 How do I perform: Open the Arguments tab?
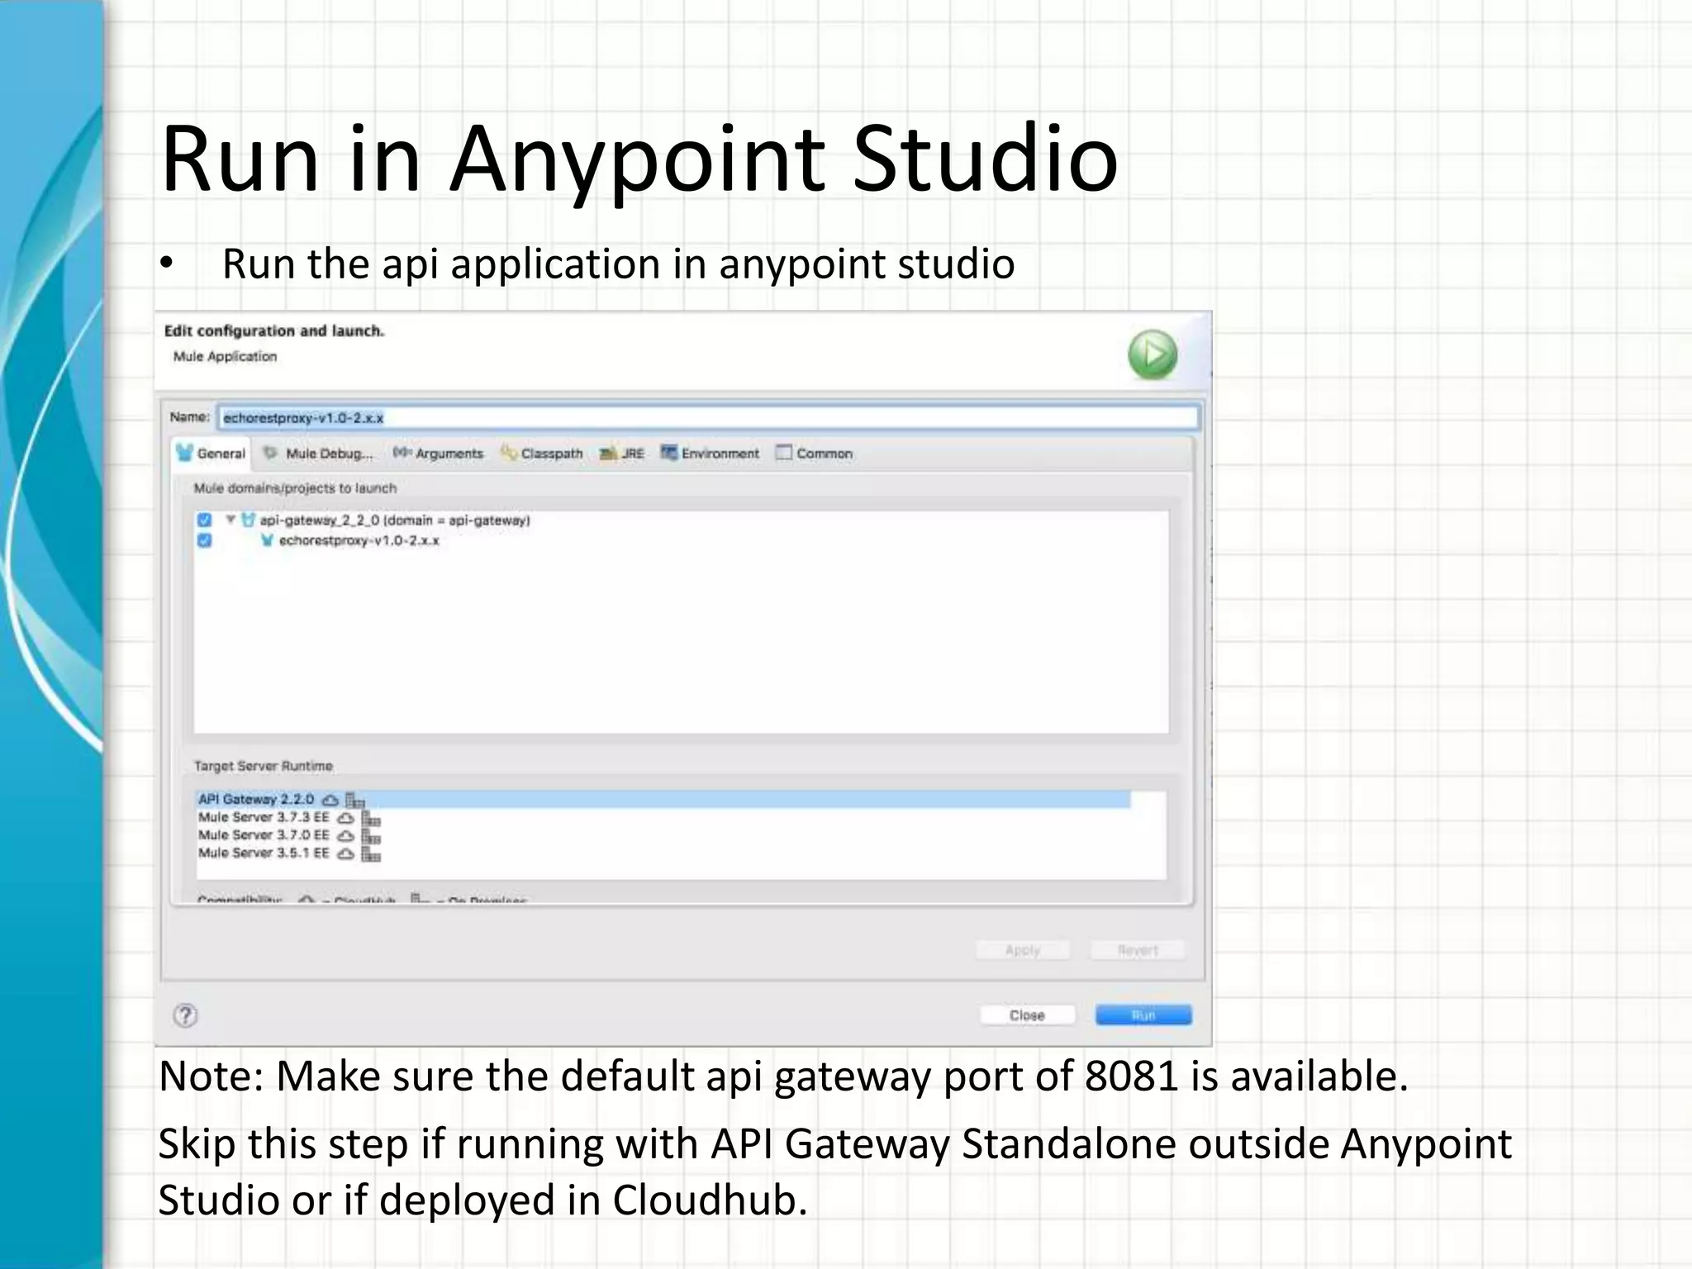pyautogui.click(x=438, y=454)
